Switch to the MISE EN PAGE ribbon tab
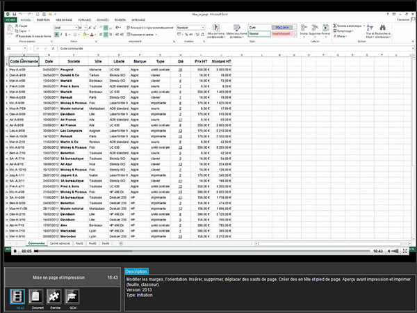The width and height of the screenshot is (417, 313). [x=64, y=20]
